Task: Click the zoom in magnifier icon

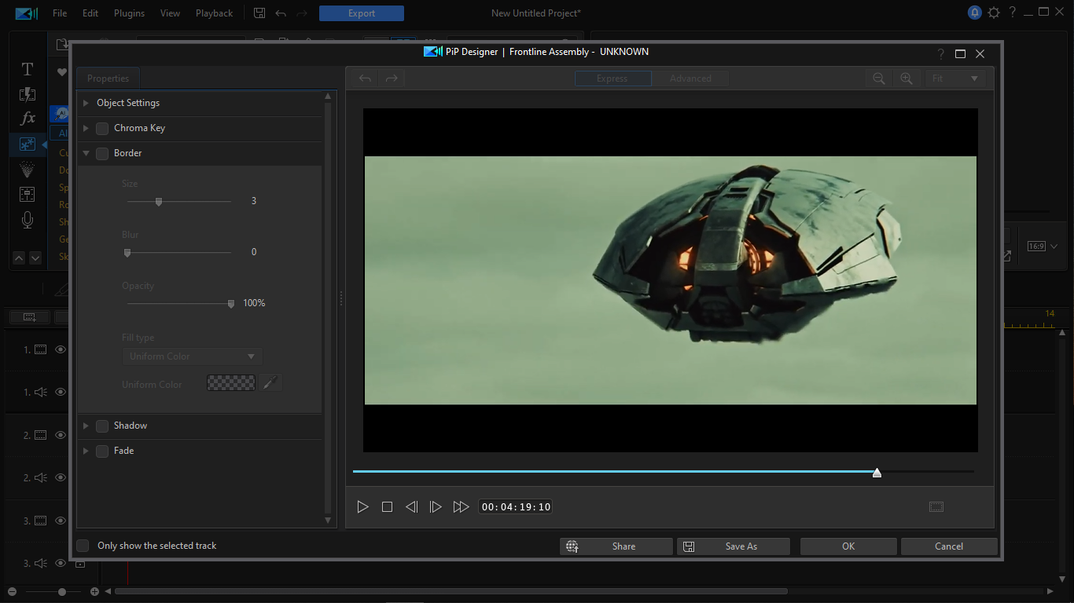Action: point(907,79)
